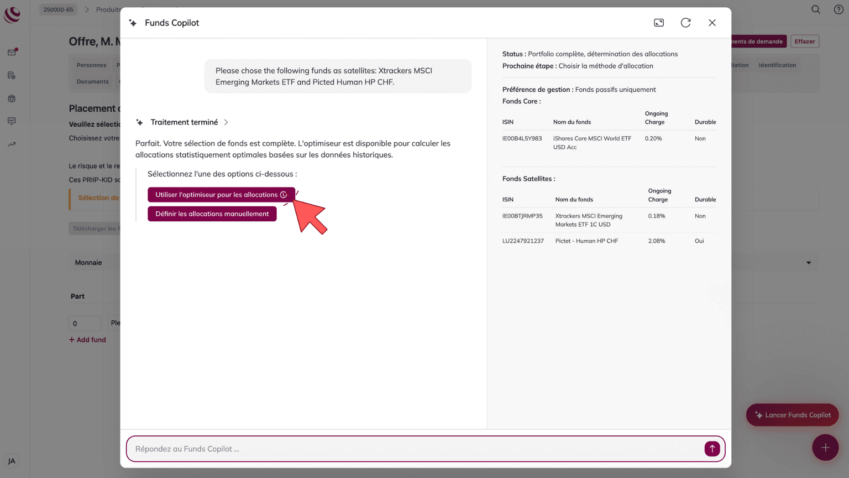Click the round plus floating button
This screenshot has height=478, width=849.
(825, 448)
